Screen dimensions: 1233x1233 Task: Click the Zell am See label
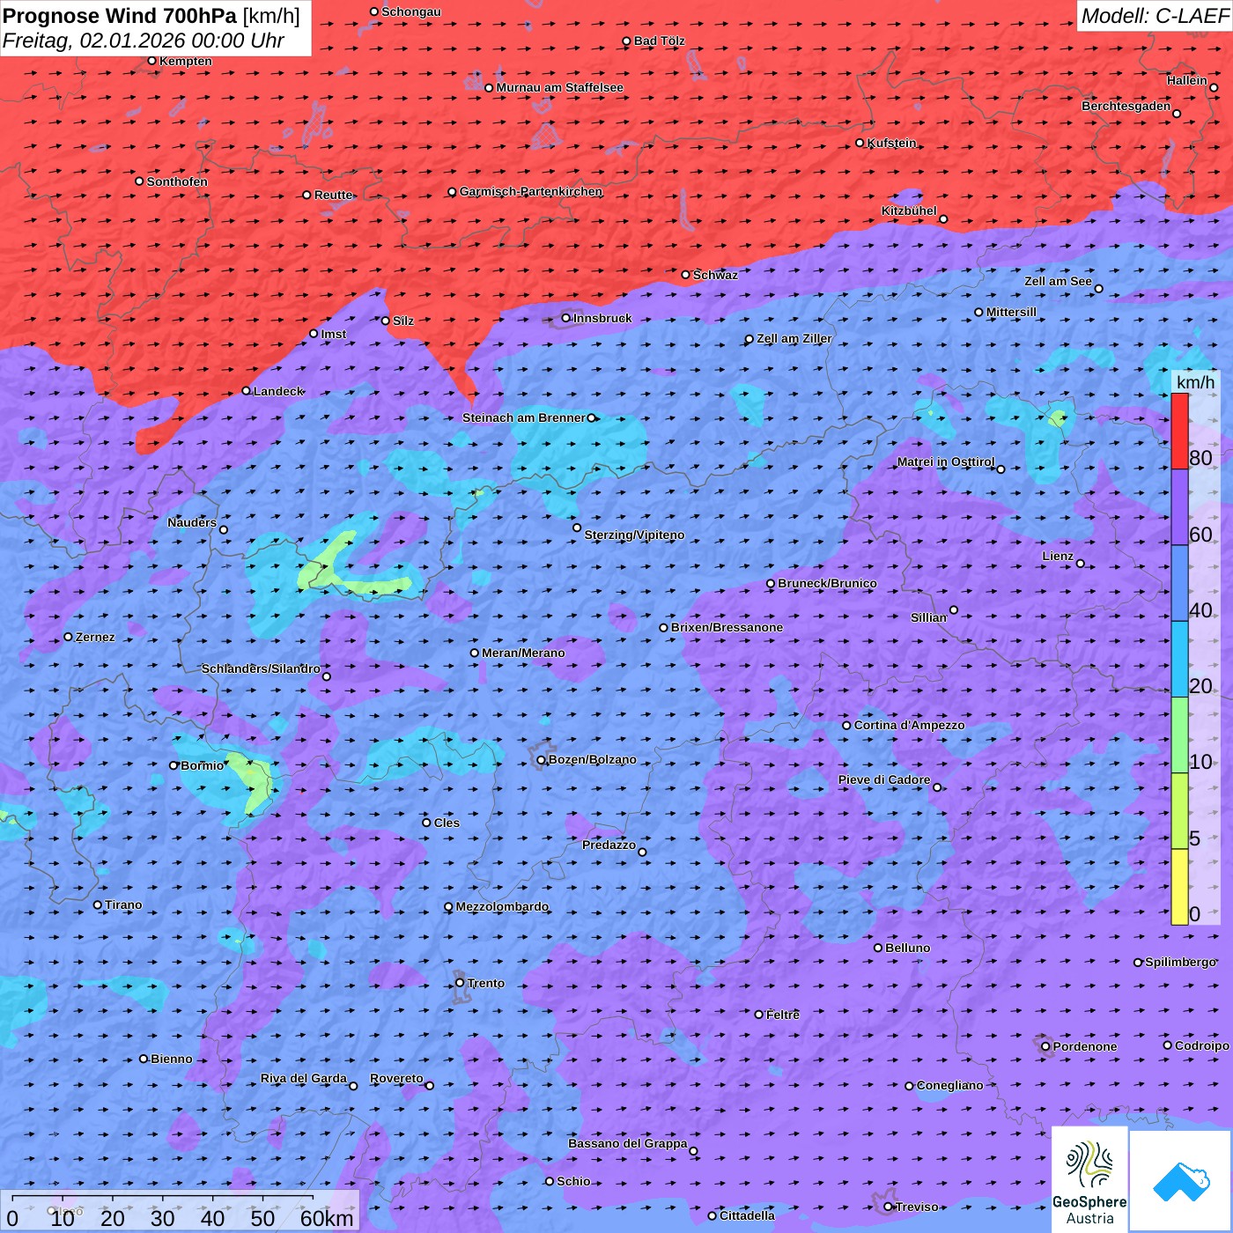tap(1058, 281)
